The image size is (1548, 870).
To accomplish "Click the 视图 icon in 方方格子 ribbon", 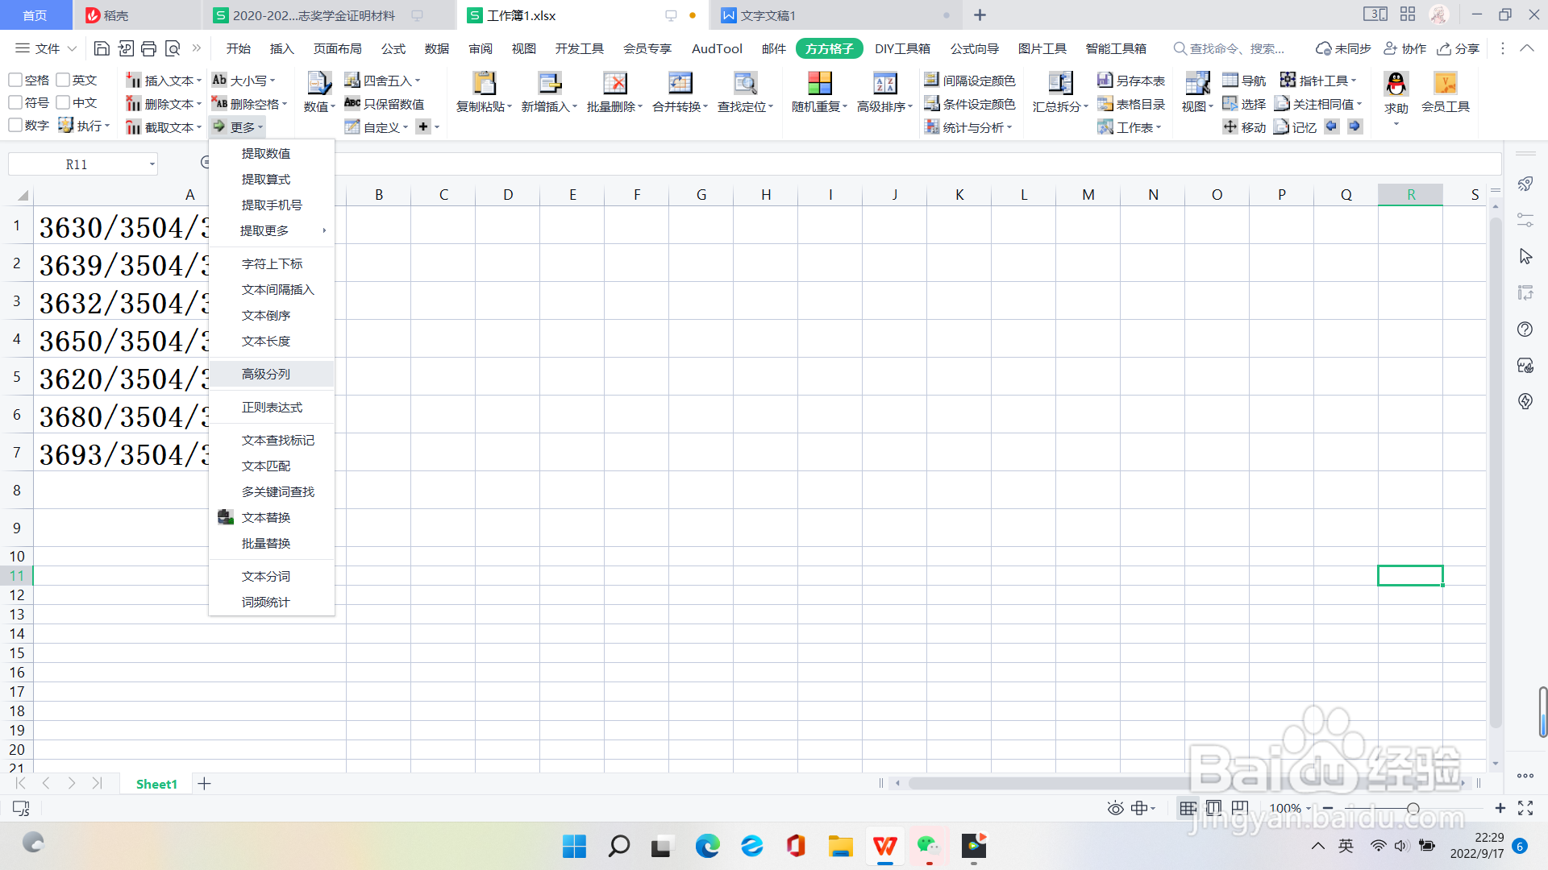I will tap(1197, 83).
